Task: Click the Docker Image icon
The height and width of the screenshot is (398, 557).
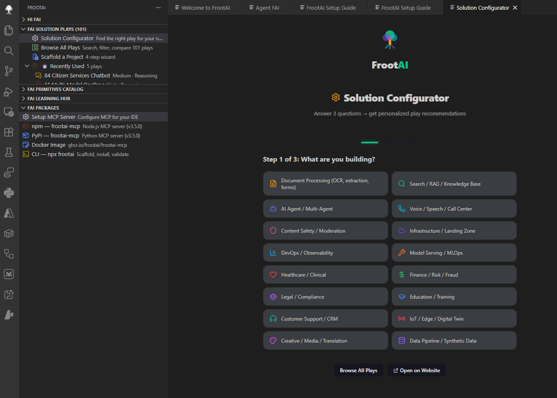Action: [26, 145]
